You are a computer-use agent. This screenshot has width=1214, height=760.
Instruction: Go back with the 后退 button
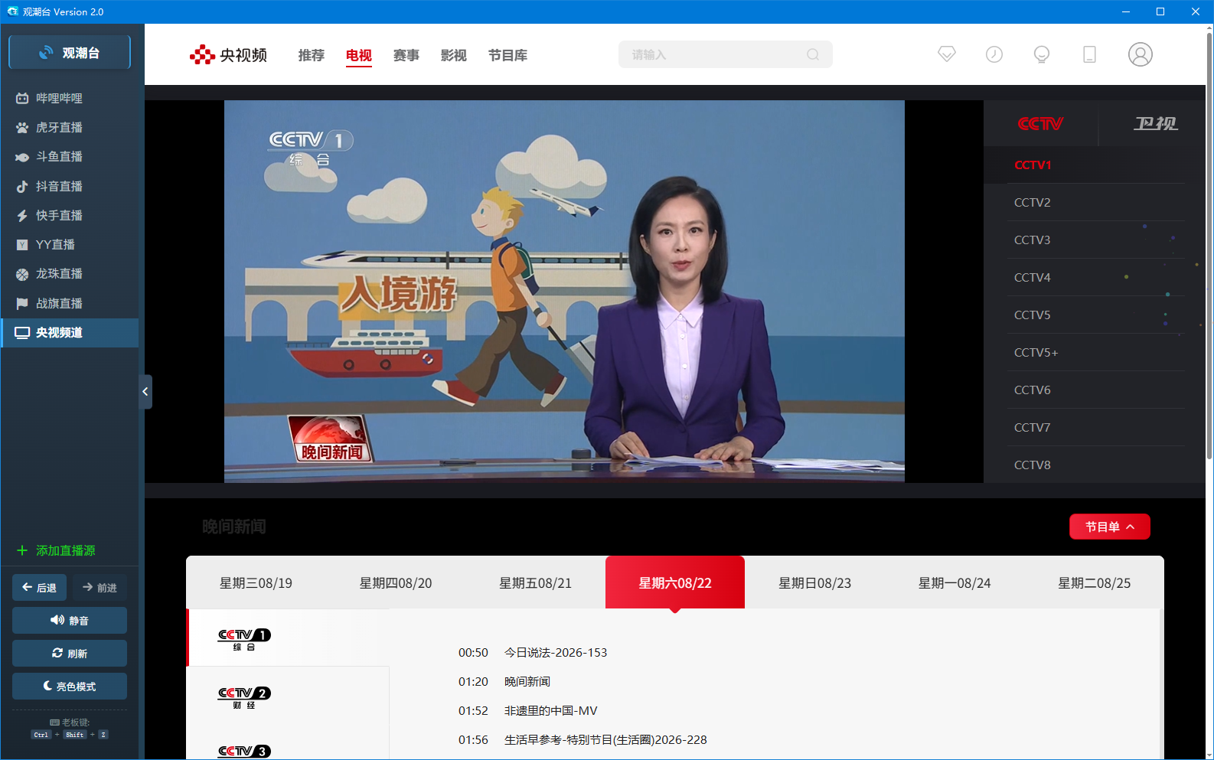click(x=39, y=588)
